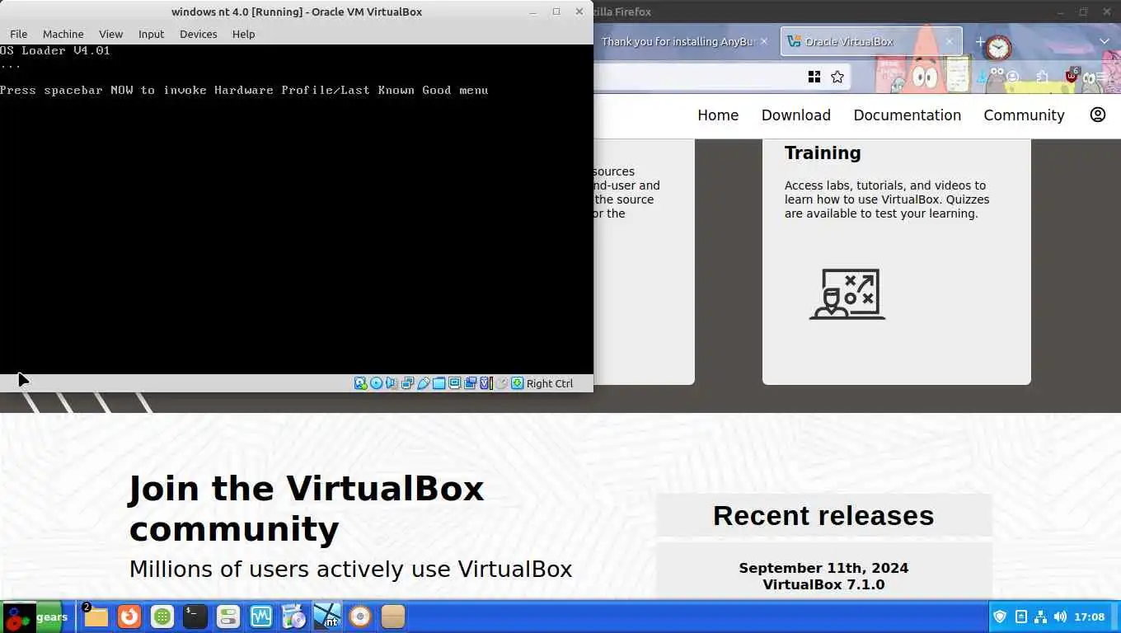Open the Firefox account icon in toolbar

(1012, 77)
